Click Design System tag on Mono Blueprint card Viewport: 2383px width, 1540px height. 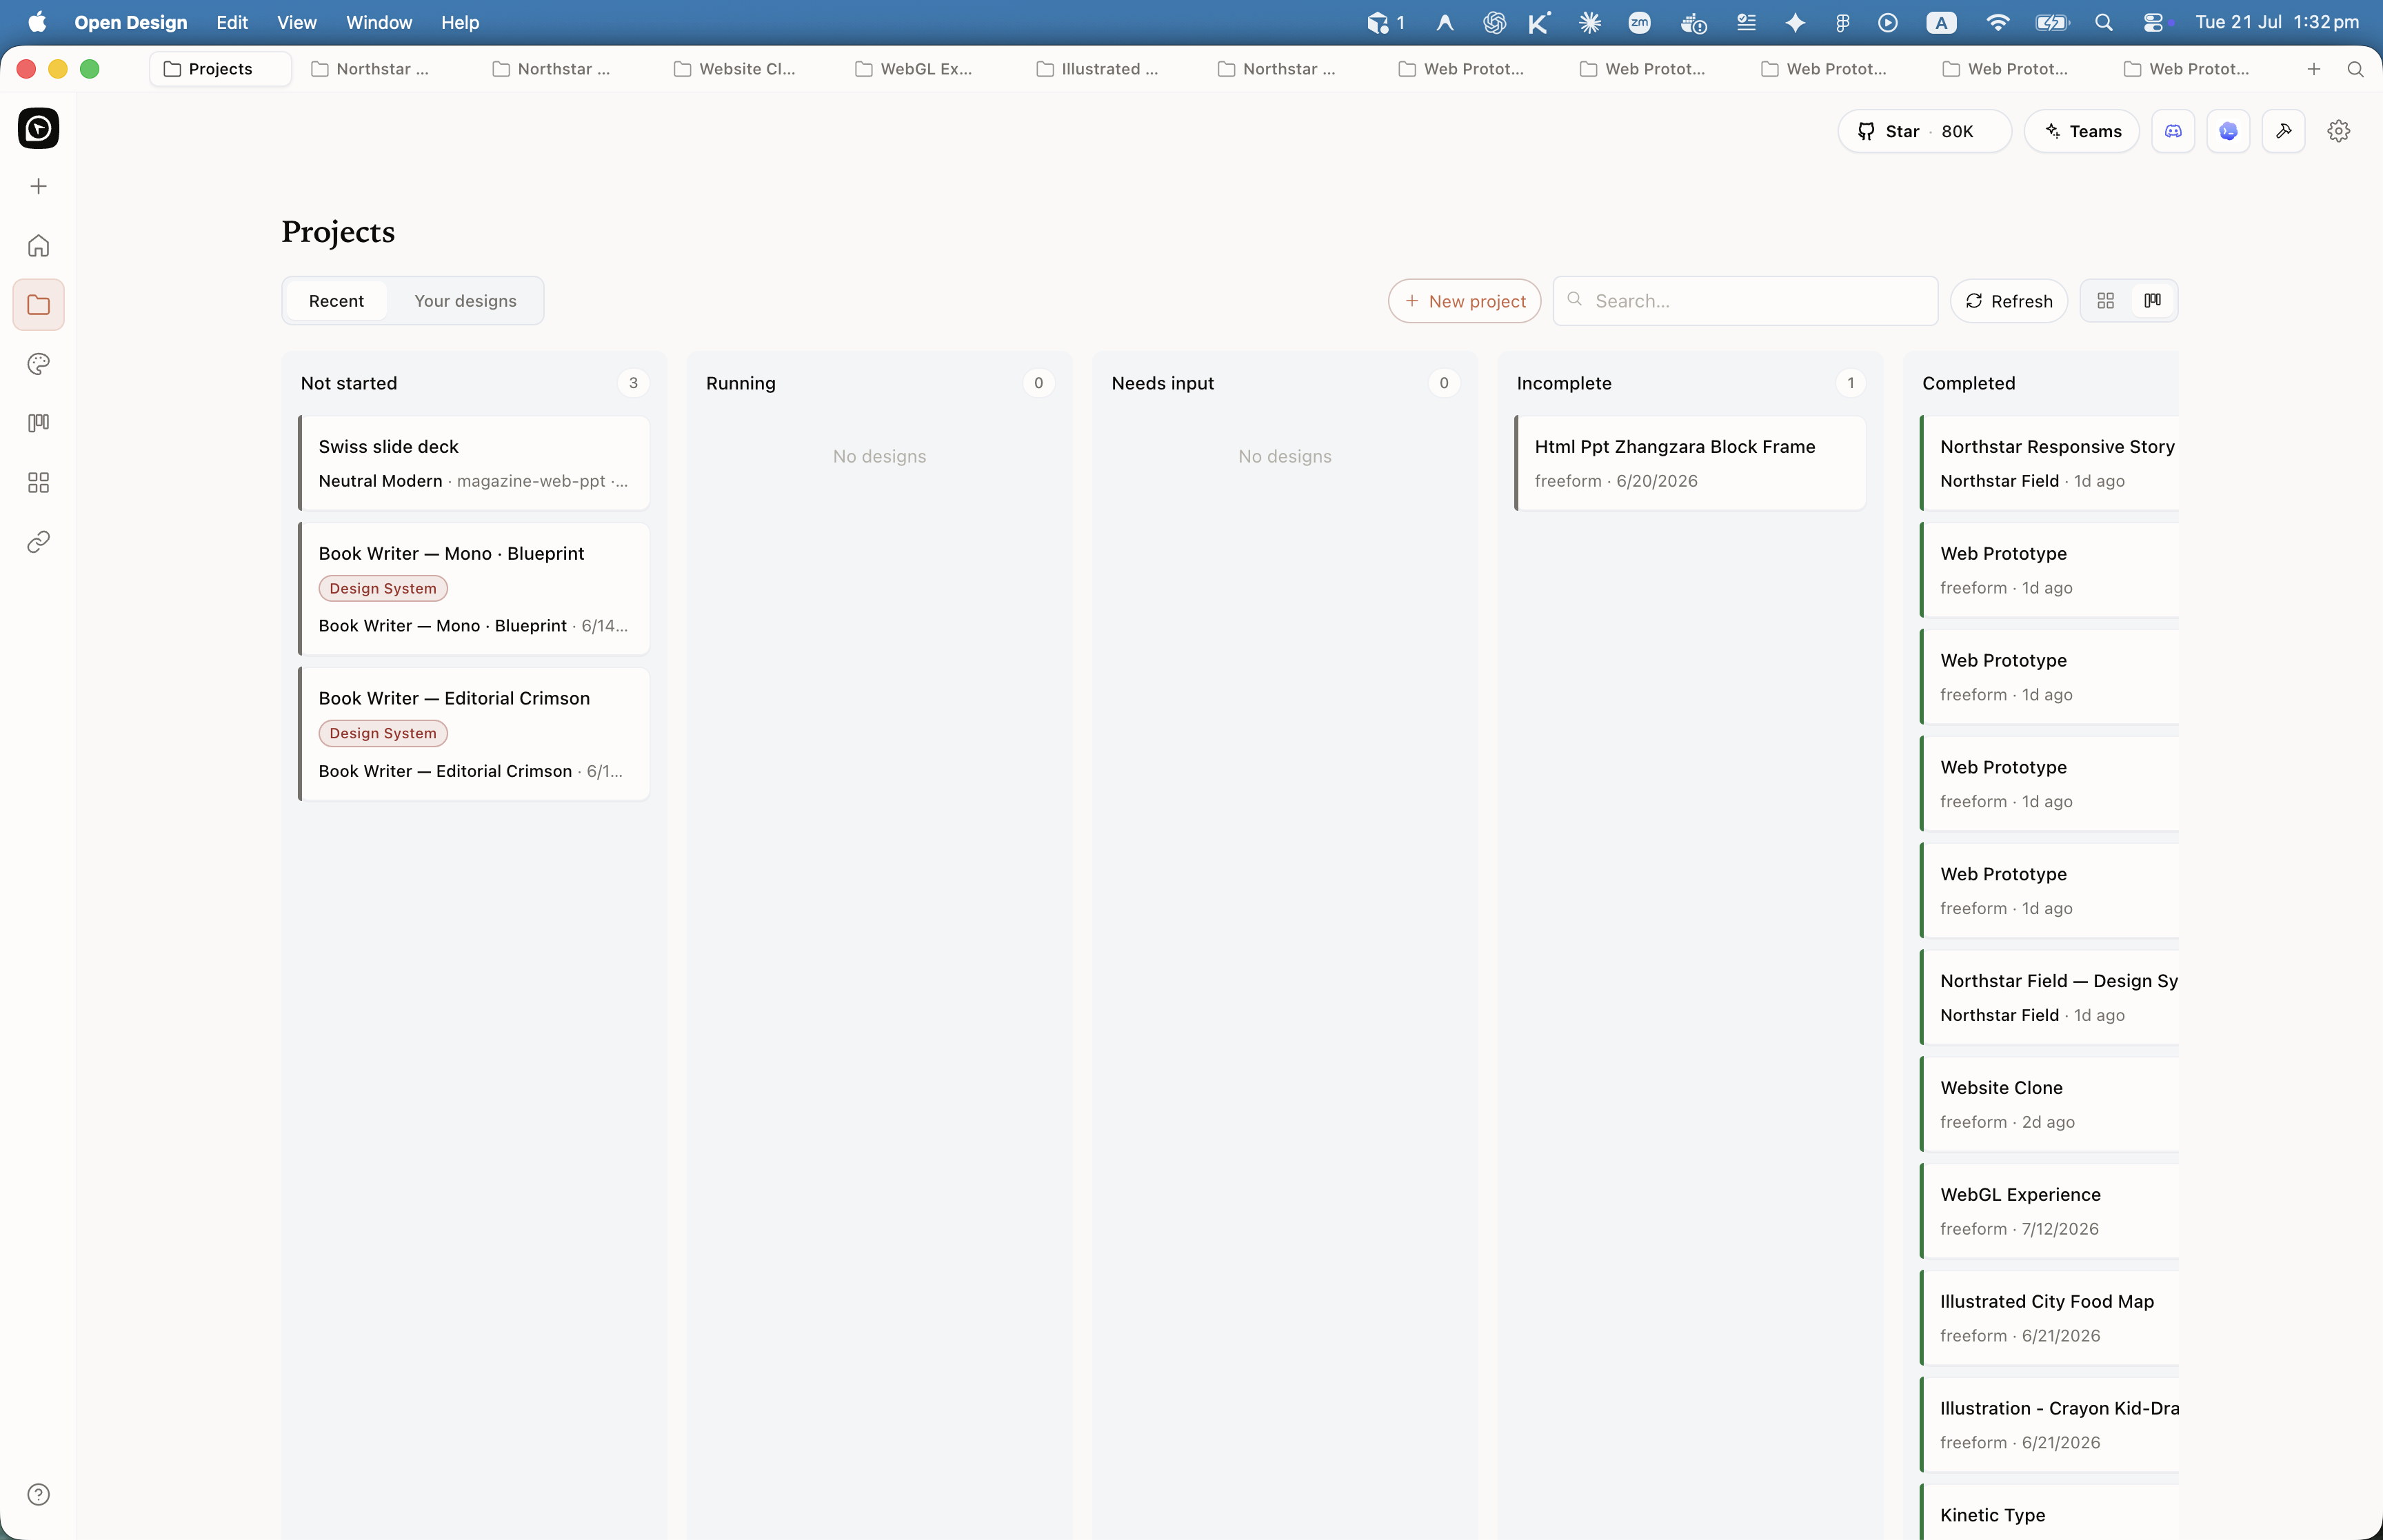tap(383, 588)
